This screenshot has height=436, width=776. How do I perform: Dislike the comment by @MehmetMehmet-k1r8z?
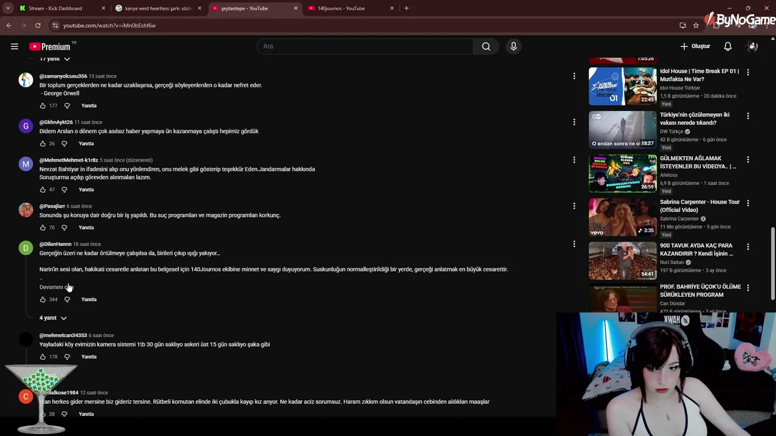coord(64,190)
